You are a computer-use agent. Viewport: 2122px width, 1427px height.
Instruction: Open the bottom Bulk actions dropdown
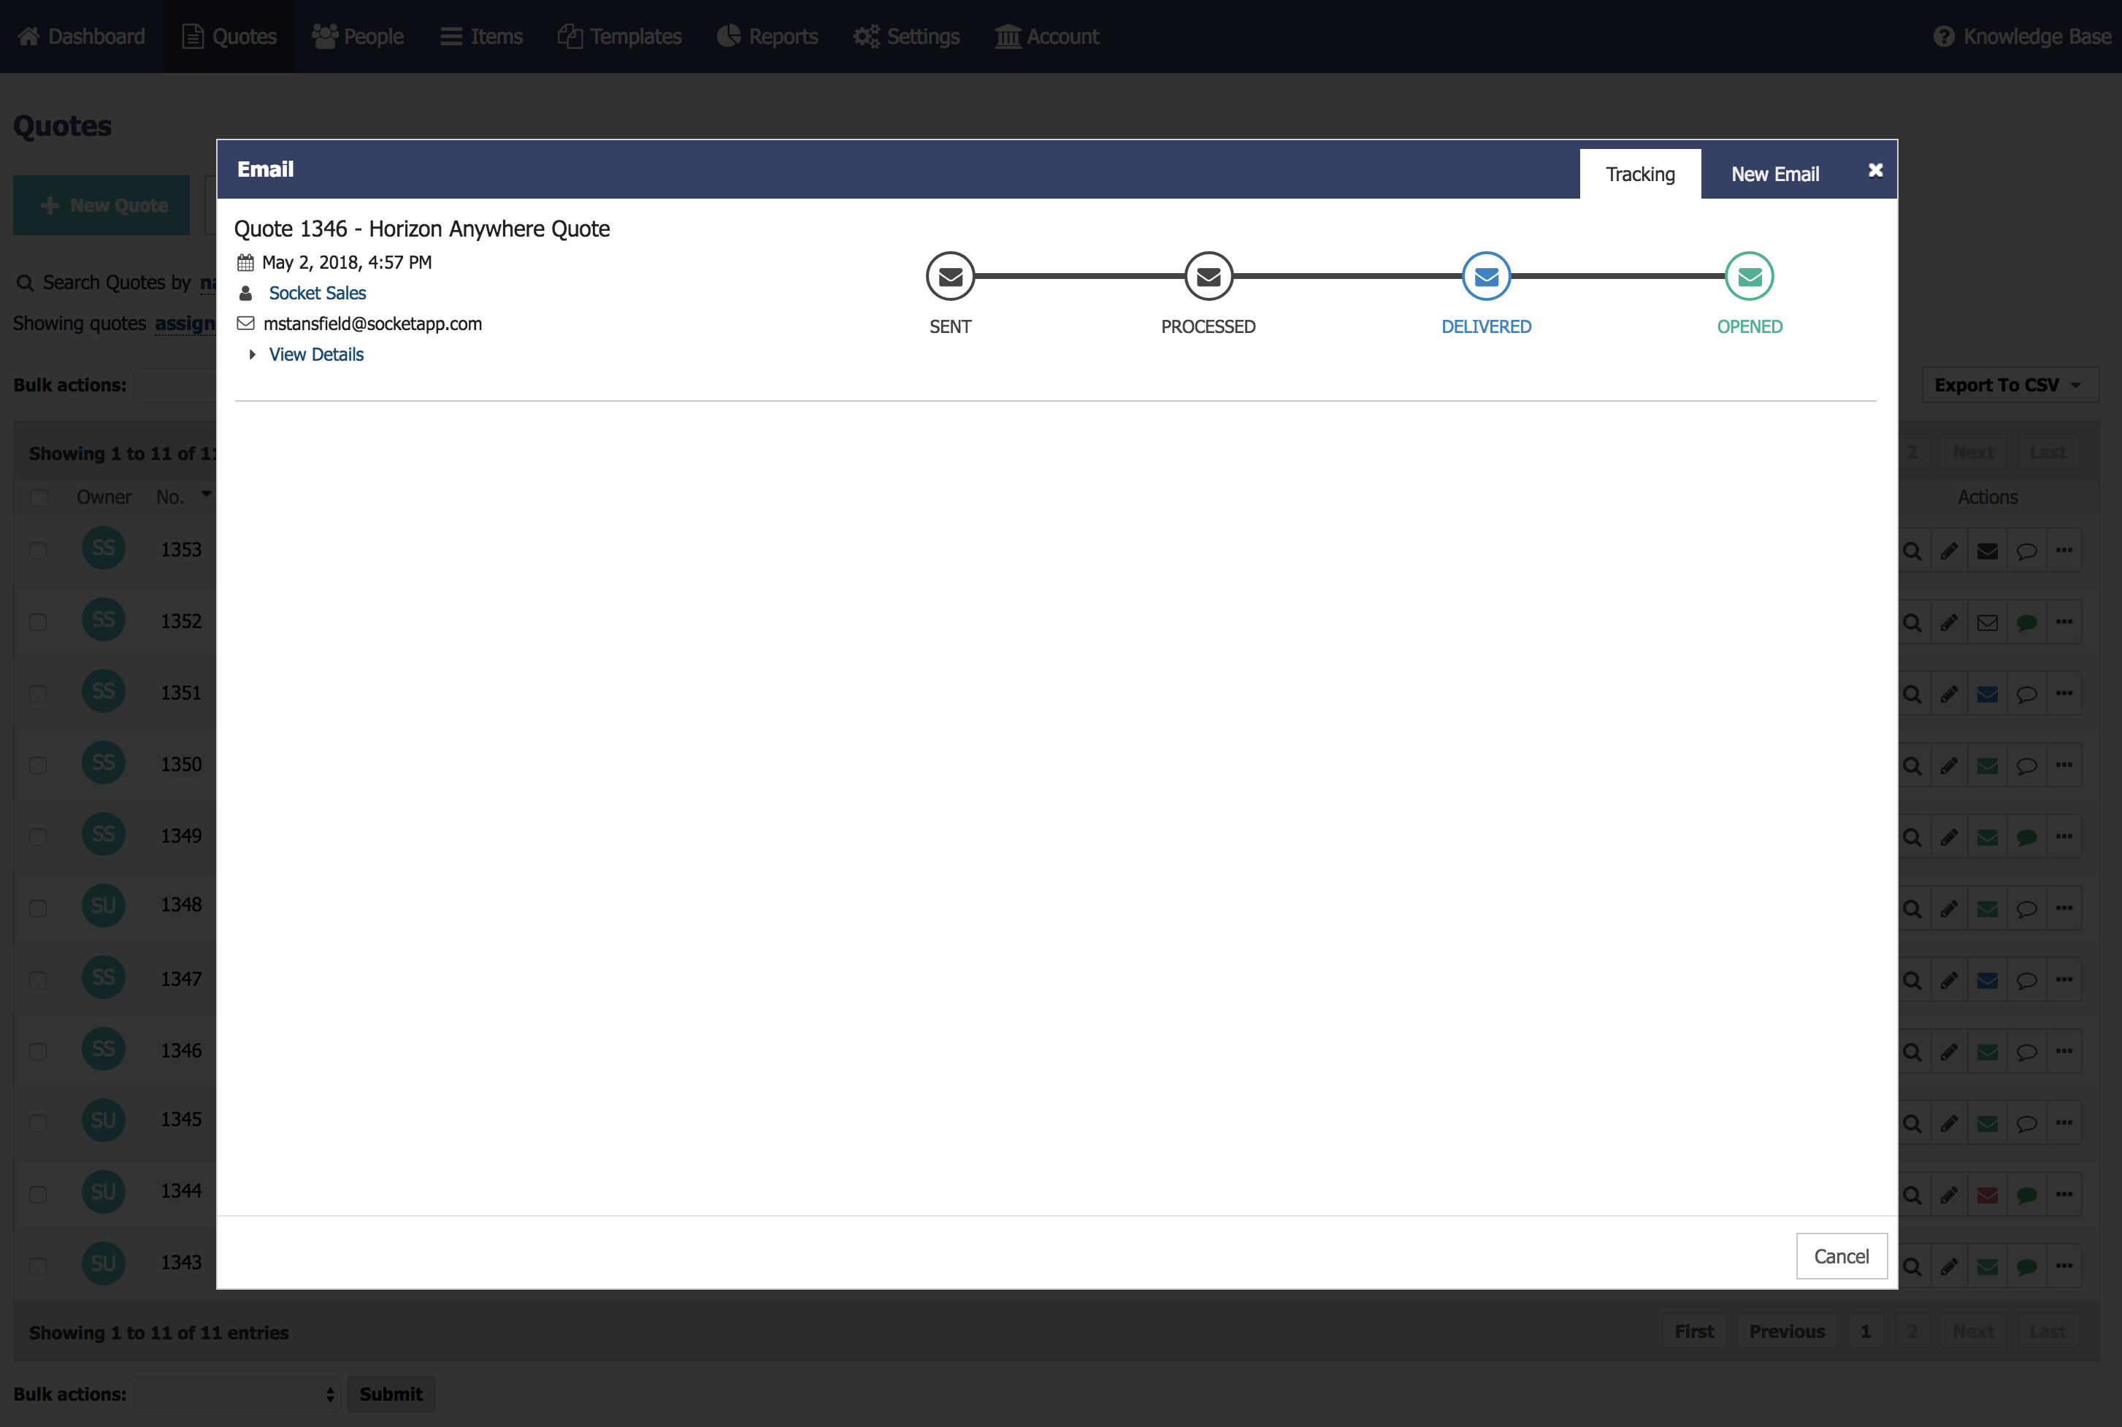237,1394
